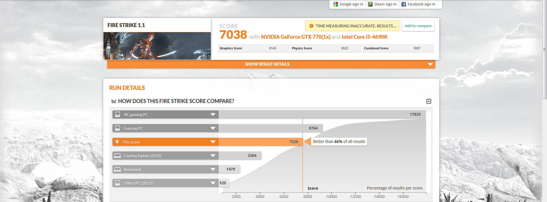This screenshot has width=547, height=202.
Task: Click the Graphics Score value 8145
Action: [272, 49]
